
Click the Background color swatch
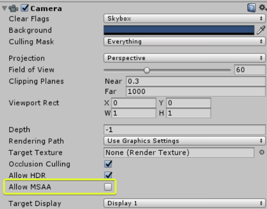[179, 30]
